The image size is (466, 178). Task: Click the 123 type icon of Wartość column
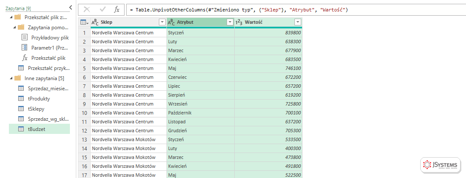(x=239, y=22)
